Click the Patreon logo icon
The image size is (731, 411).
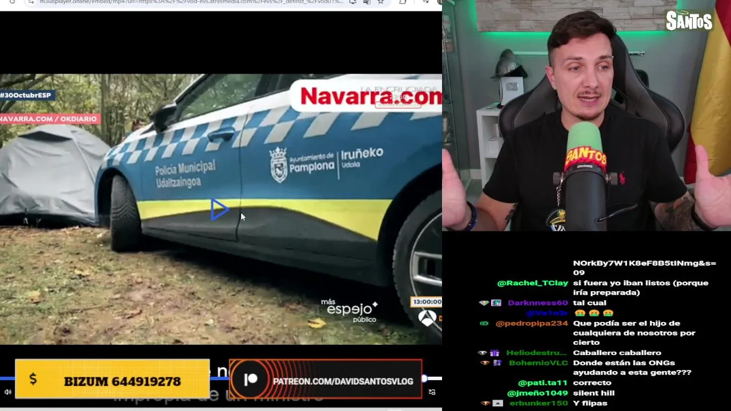pos(251,380)
